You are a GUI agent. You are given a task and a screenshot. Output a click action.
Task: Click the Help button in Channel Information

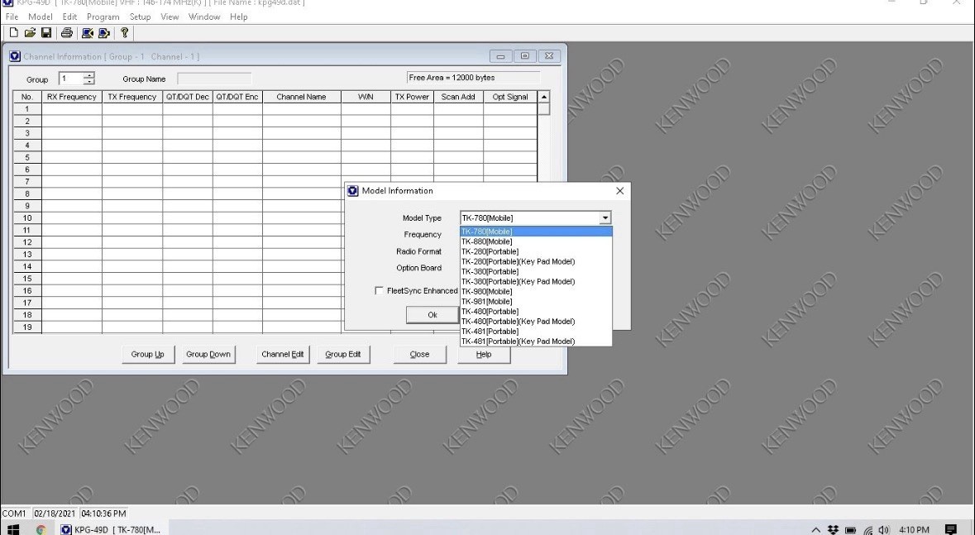484,355
